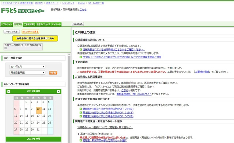Click ご出発前にも再度確認を heading

(x=88, y=77)
